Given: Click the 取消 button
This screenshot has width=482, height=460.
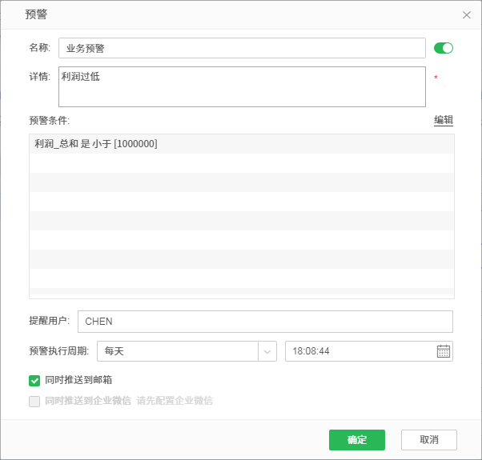Looking at the screenshot, I should click(x=429, y=440).
